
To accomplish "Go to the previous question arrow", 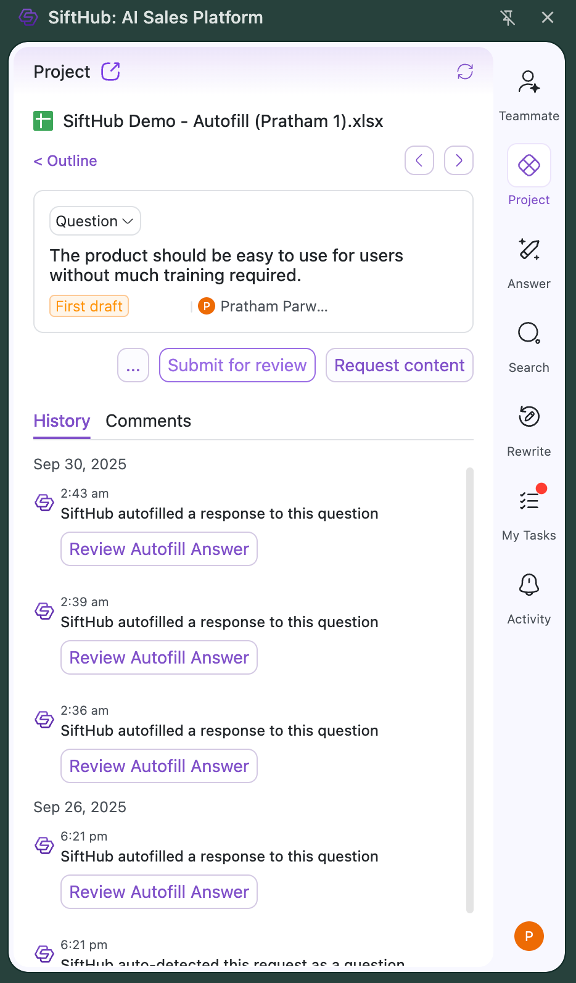I will point(419,160).
